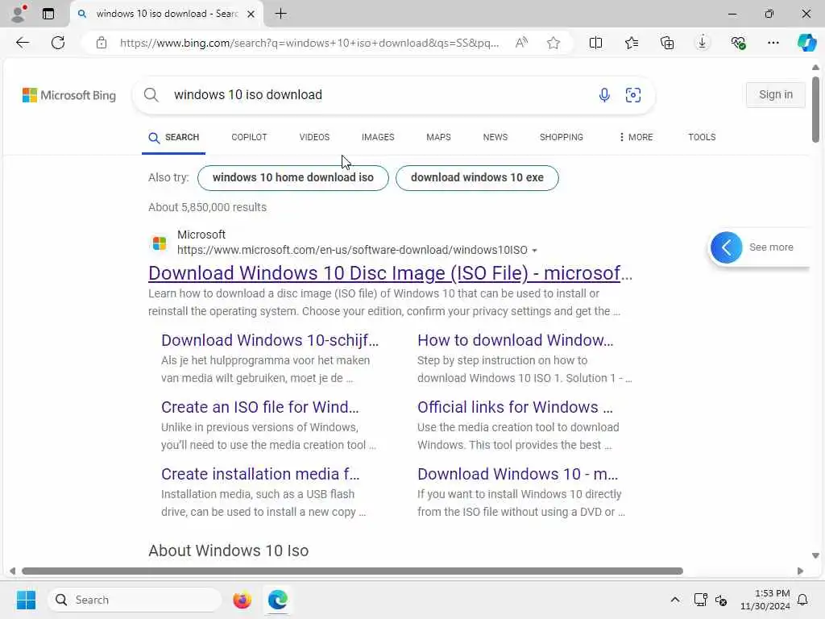Go to Microsoft Bing home logo
Image resolution: width=825 pixels, height=619 pixels.
point(69,95)
